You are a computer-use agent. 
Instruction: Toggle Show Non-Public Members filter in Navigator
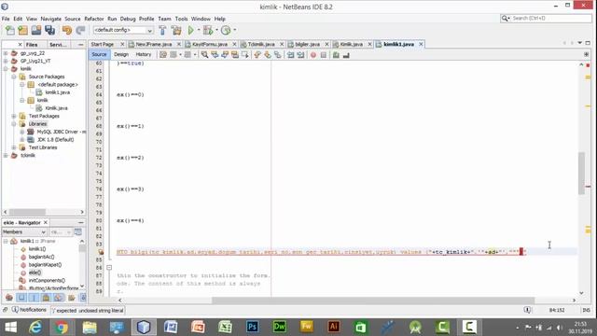coord(46,297)
